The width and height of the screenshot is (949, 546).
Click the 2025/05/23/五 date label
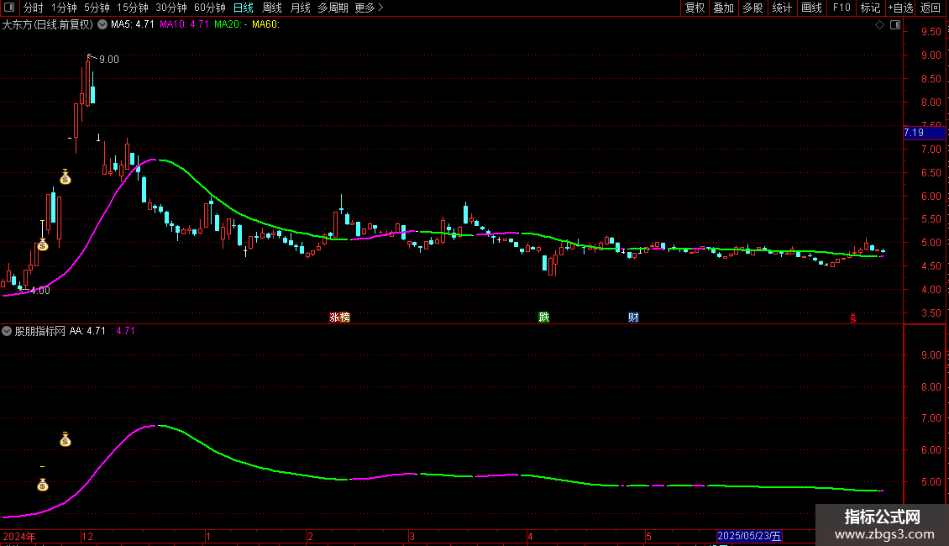(749, 536)
